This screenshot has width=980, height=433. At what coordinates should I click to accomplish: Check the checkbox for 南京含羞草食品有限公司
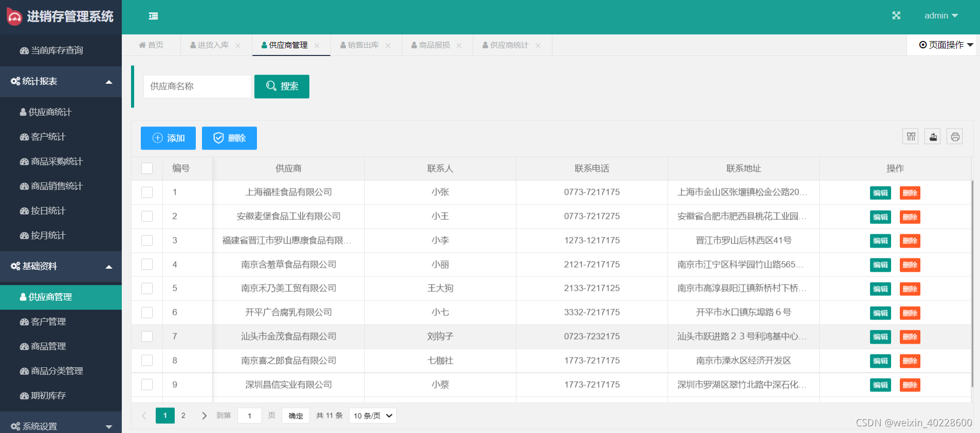(x=147, y=265)
